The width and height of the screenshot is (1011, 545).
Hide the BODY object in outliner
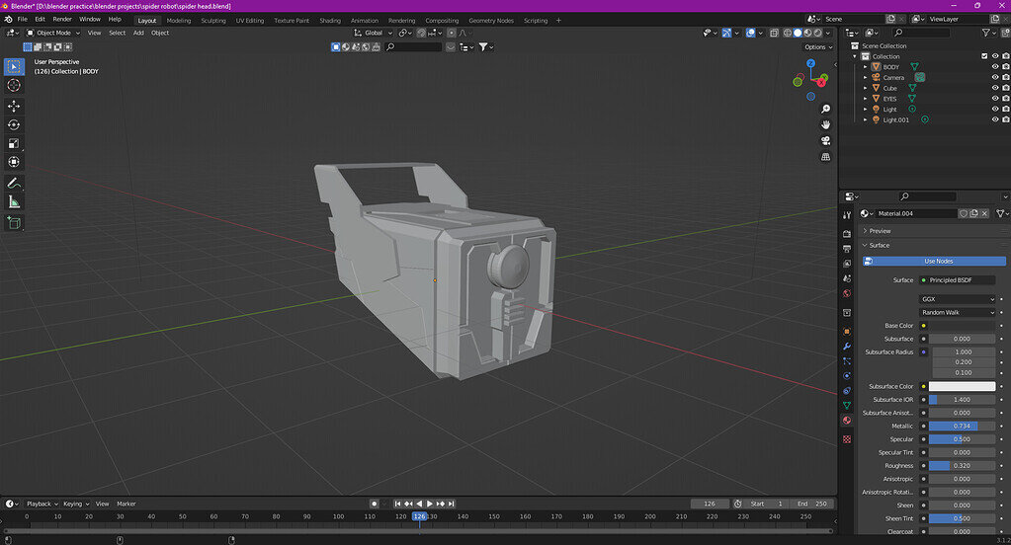click(994, 67)
